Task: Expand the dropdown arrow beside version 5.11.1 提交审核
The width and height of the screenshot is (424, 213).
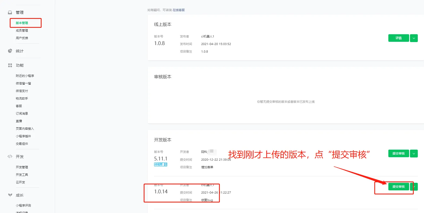Action: point(414,153)
